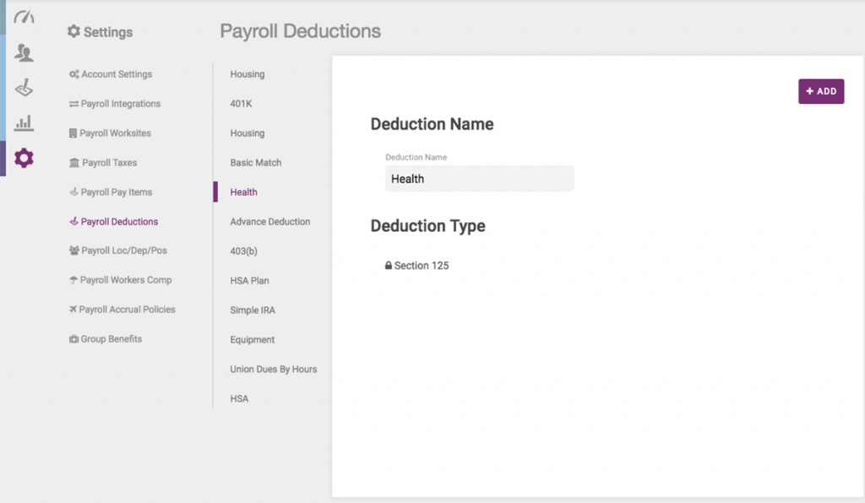Select the HSA deduction at list bottom
865x503 pixels.
pos(239,398)
